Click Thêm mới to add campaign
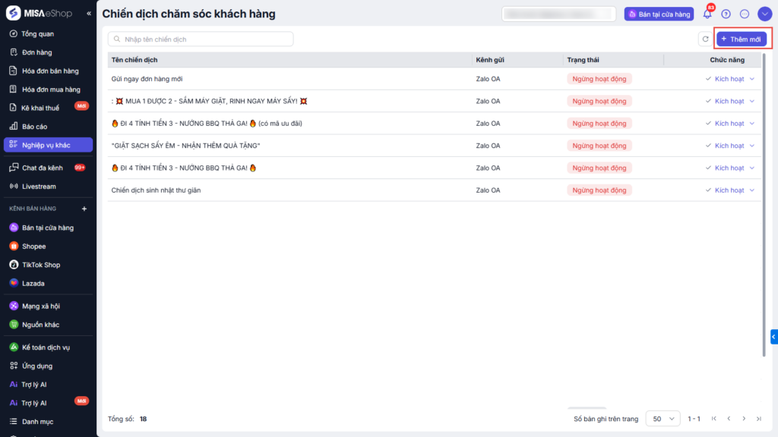The height and width of the screenshot is (437, 778). [742, 39]
